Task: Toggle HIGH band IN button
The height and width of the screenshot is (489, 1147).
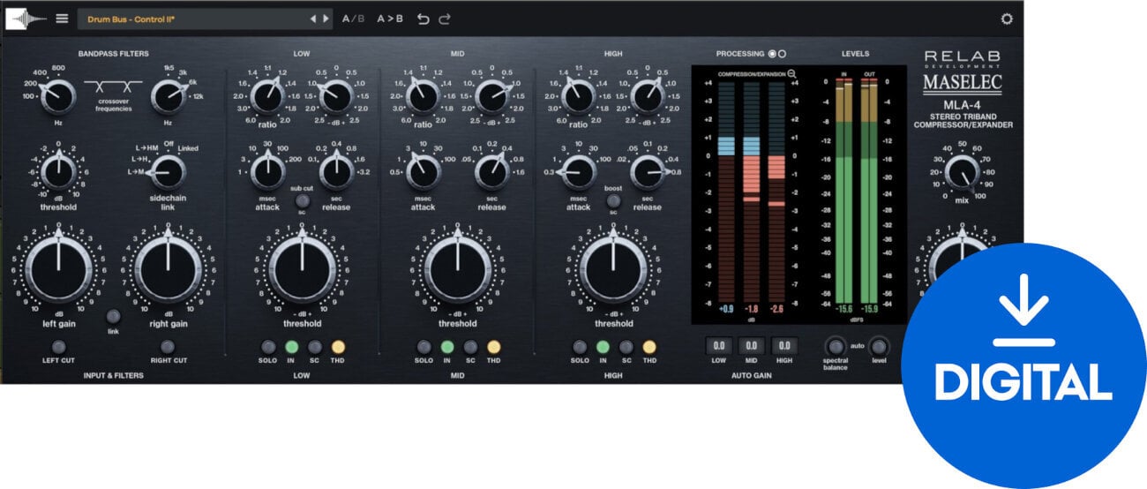Action: pos(603,347)
